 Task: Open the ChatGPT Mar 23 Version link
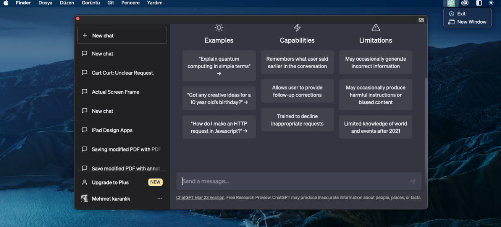200,198
